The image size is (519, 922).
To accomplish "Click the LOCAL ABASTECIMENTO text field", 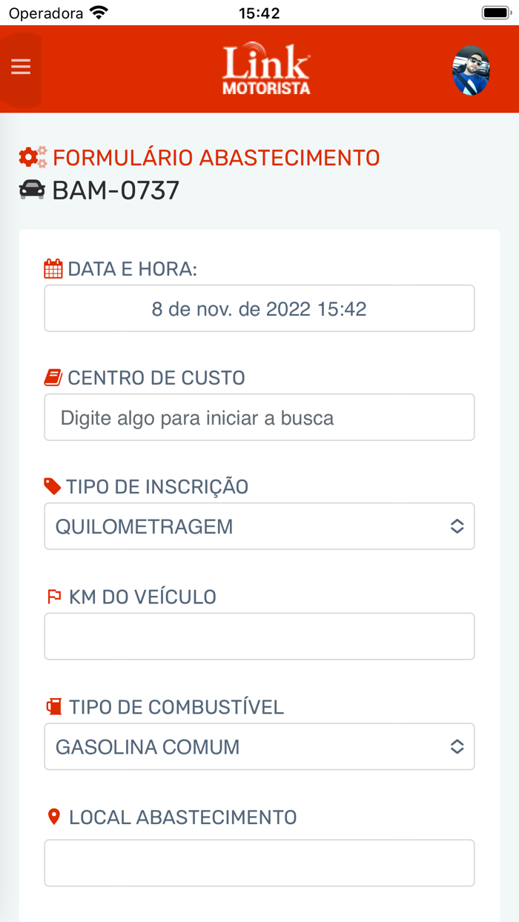I will click(259, 863).
